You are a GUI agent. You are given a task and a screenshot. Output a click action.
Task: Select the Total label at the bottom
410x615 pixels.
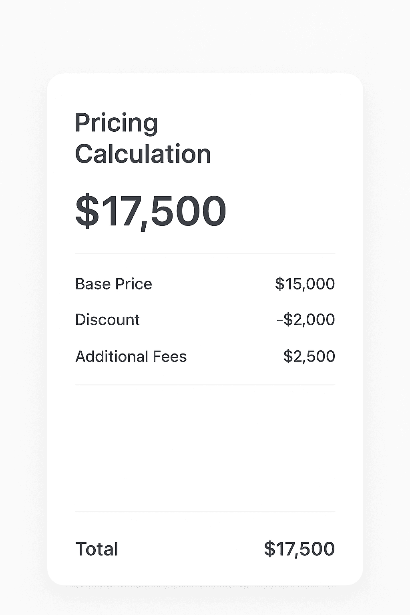click(x=97, y=549)
